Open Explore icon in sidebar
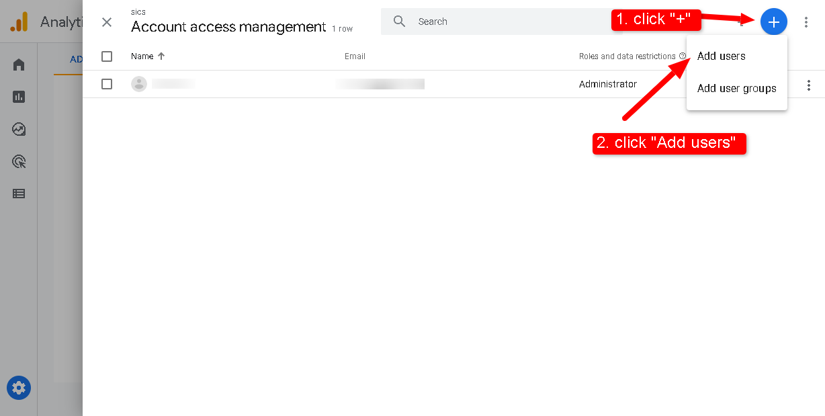This screenshot has width=825, height=416. pos(19,129)
